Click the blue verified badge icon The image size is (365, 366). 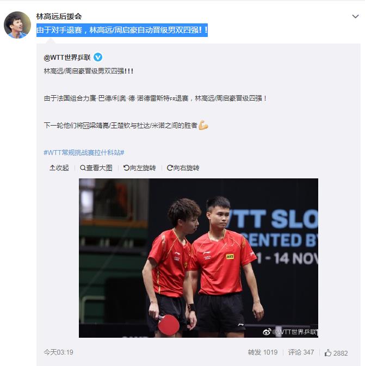click(98, 57)
